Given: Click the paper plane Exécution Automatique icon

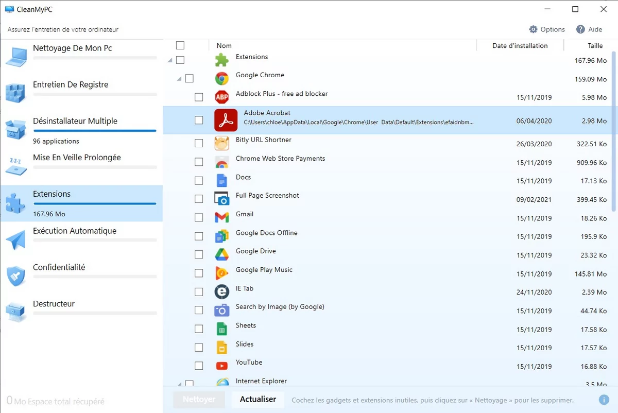Looking at the screenshot, I should click(16, 239).
